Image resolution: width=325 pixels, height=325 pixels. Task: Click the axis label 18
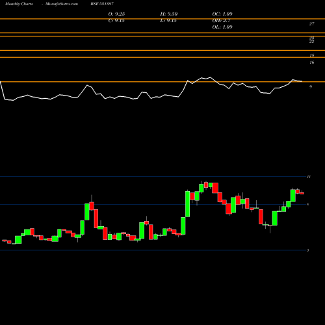[x=312, y=55]
